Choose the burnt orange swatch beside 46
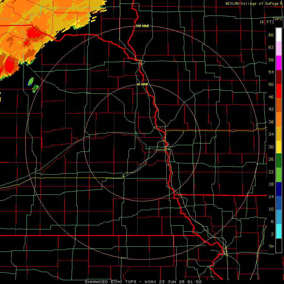Image resolution: width=284 pixels, height=284 pixels. click(x=279, y=105)
